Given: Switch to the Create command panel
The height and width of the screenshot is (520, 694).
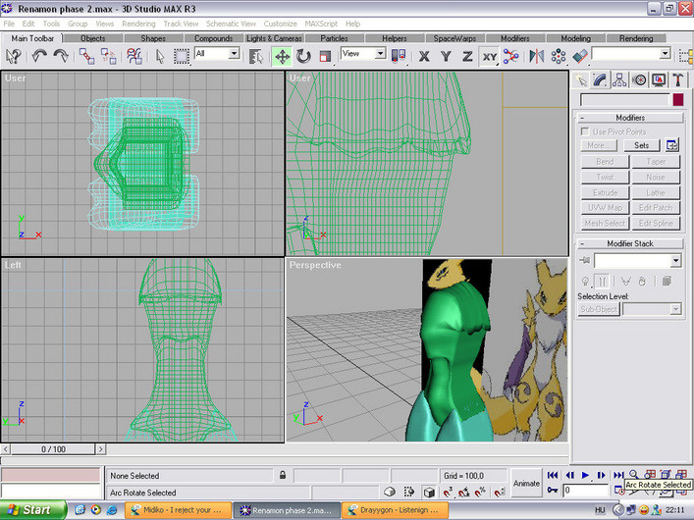Looking at the screenshot, I should [x=580, y=80].
